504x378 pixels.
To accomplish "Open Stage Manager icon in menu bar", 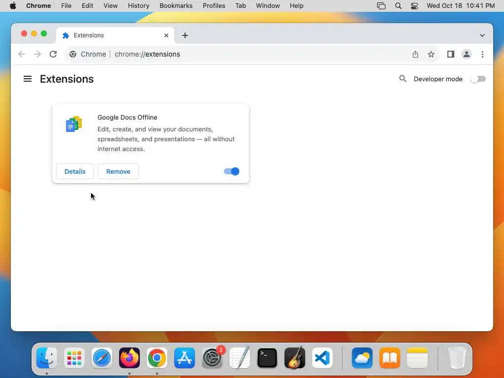I will click(x=381, y=6).
